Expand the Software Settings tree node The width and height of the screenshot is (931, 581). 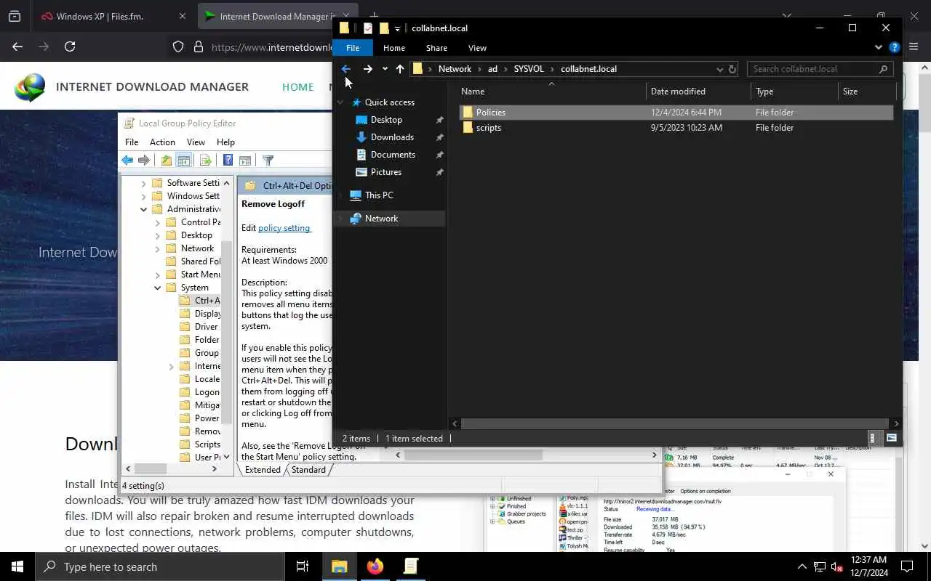144,183
